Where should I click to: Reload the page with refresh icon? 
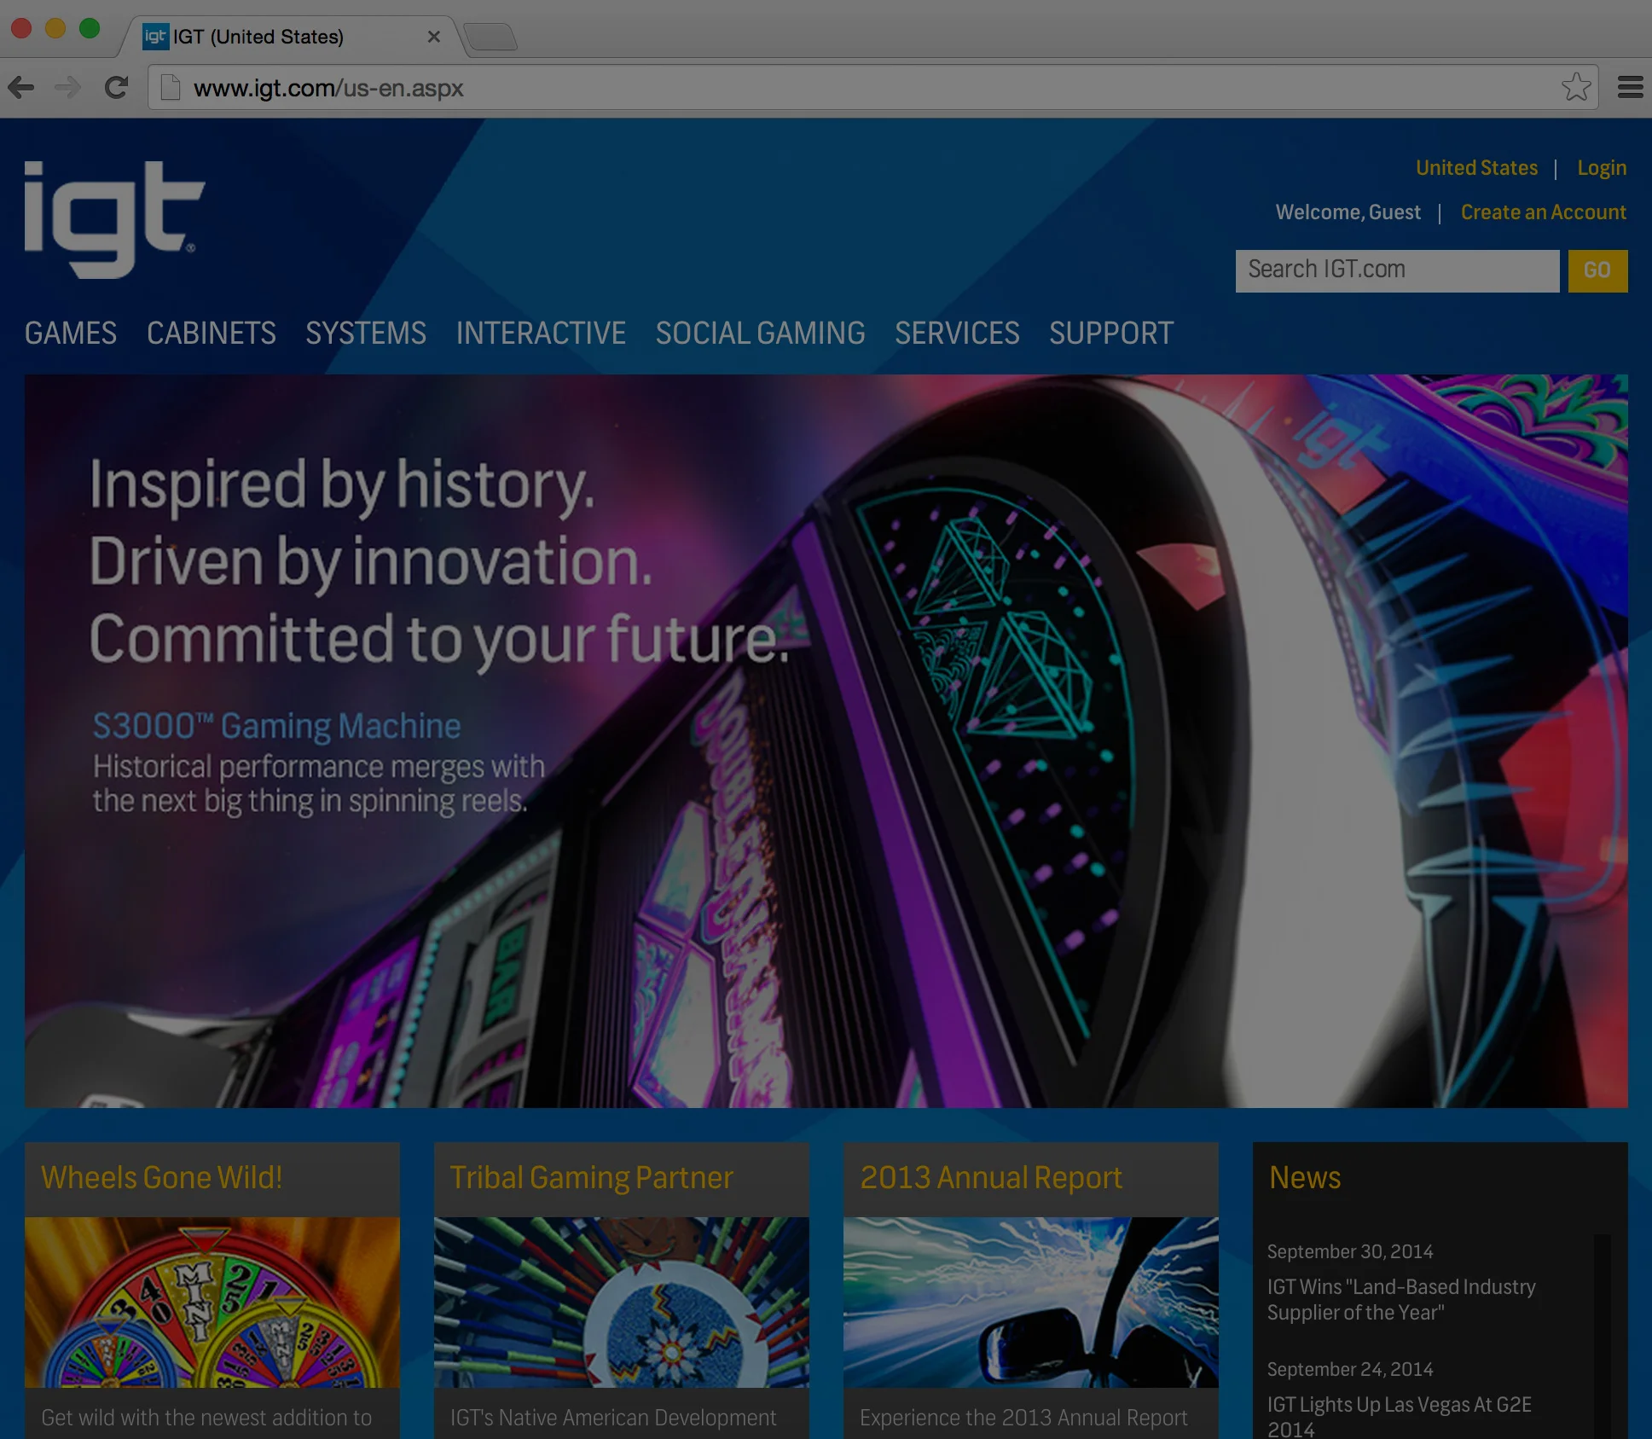click(x=116, y=87)
